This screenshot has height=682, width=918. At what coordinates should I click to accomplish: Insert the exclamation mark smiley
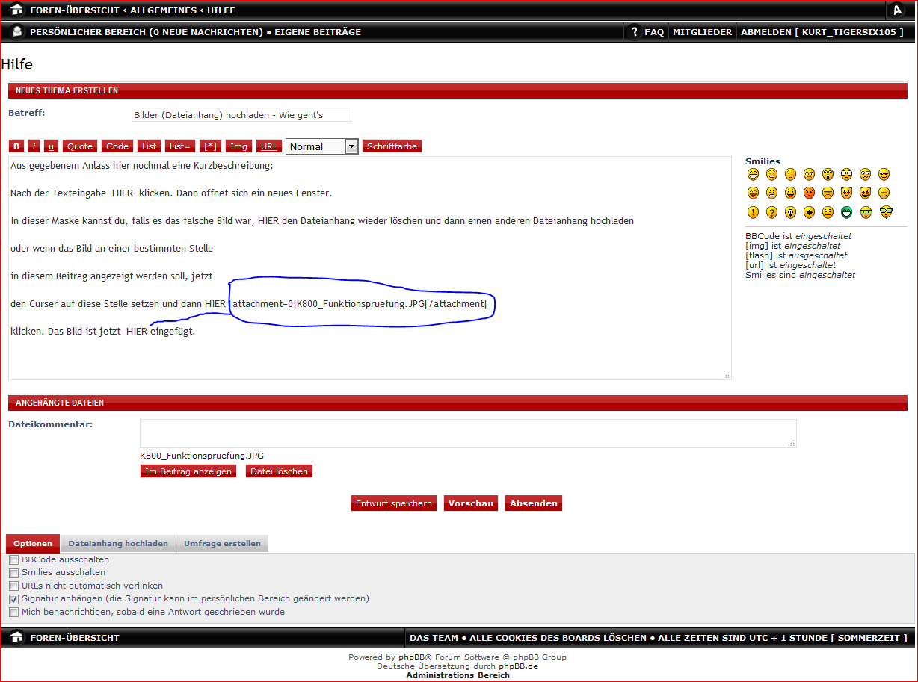click(x=753, y=212)
